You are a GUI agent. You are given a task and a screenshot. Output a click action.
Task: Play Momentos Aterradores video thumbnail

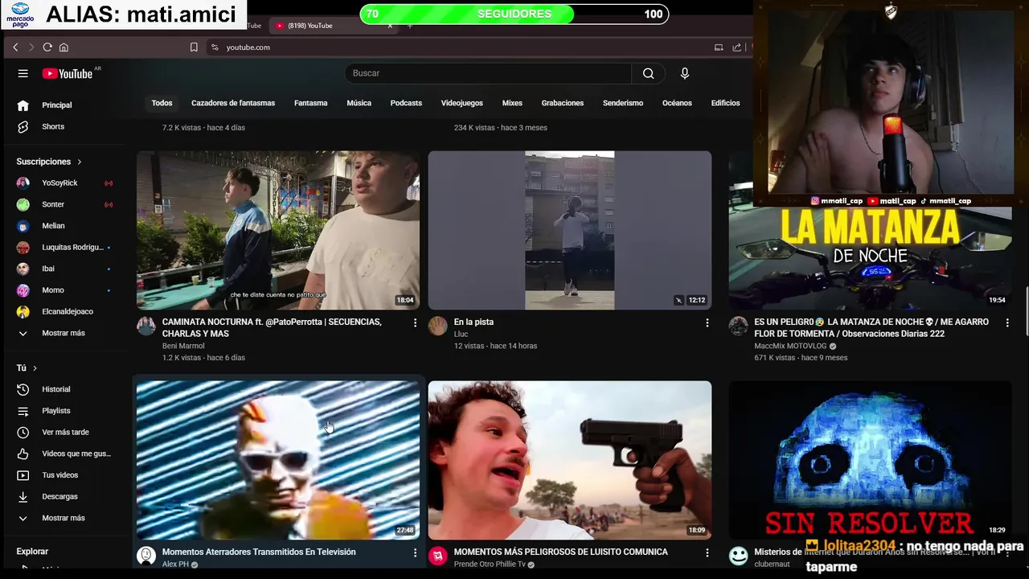277,460
